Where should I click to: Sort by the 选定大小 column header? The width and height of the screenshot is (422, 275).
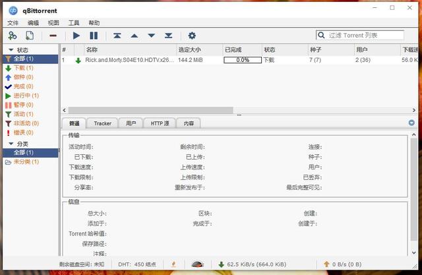pos(191,49)
